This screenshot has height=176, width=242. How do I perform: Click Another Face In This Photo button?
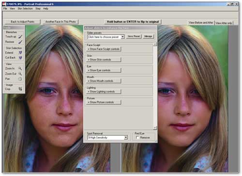tap(60, 22)
